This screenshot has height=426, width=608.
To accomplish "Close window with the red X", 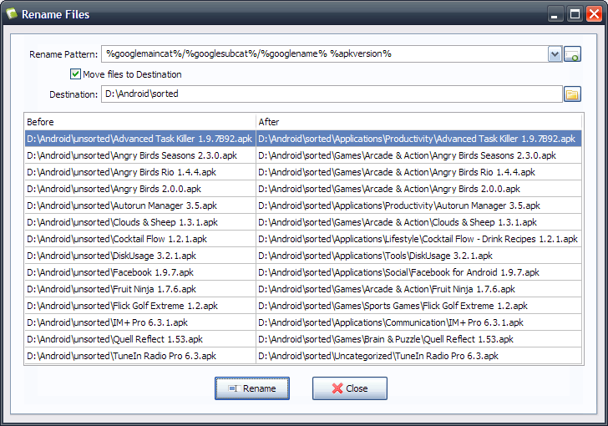I will (x=594, y=14).
